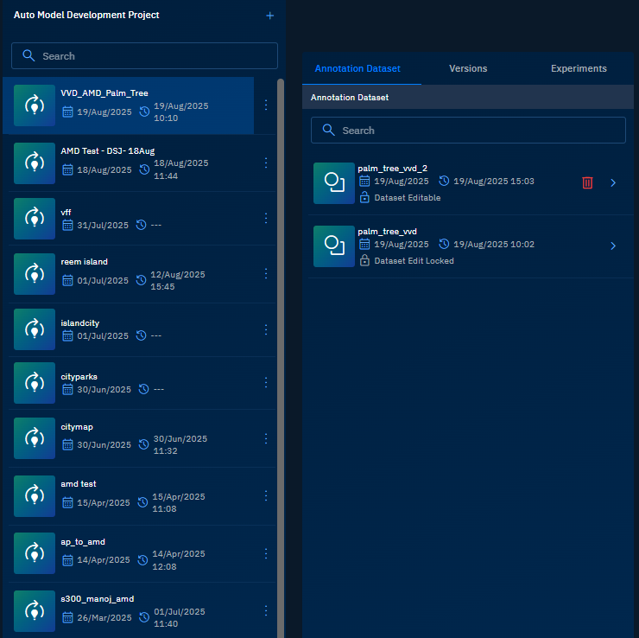Click the citymap project model icon
The image size is (639, 638).
tap(35, 438)
